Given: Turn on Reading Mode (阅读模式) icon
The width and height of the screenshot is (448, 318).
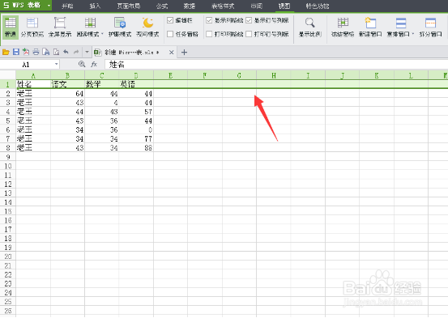Looking at the screenshot, I should (x=90, y=23).
